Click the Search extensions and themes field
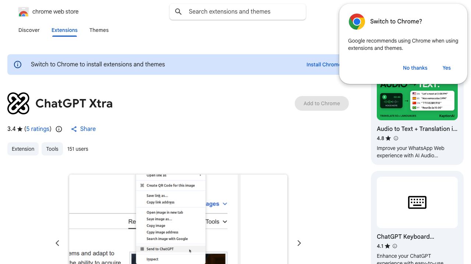471x264 pixels. click(x=238, y=12)
